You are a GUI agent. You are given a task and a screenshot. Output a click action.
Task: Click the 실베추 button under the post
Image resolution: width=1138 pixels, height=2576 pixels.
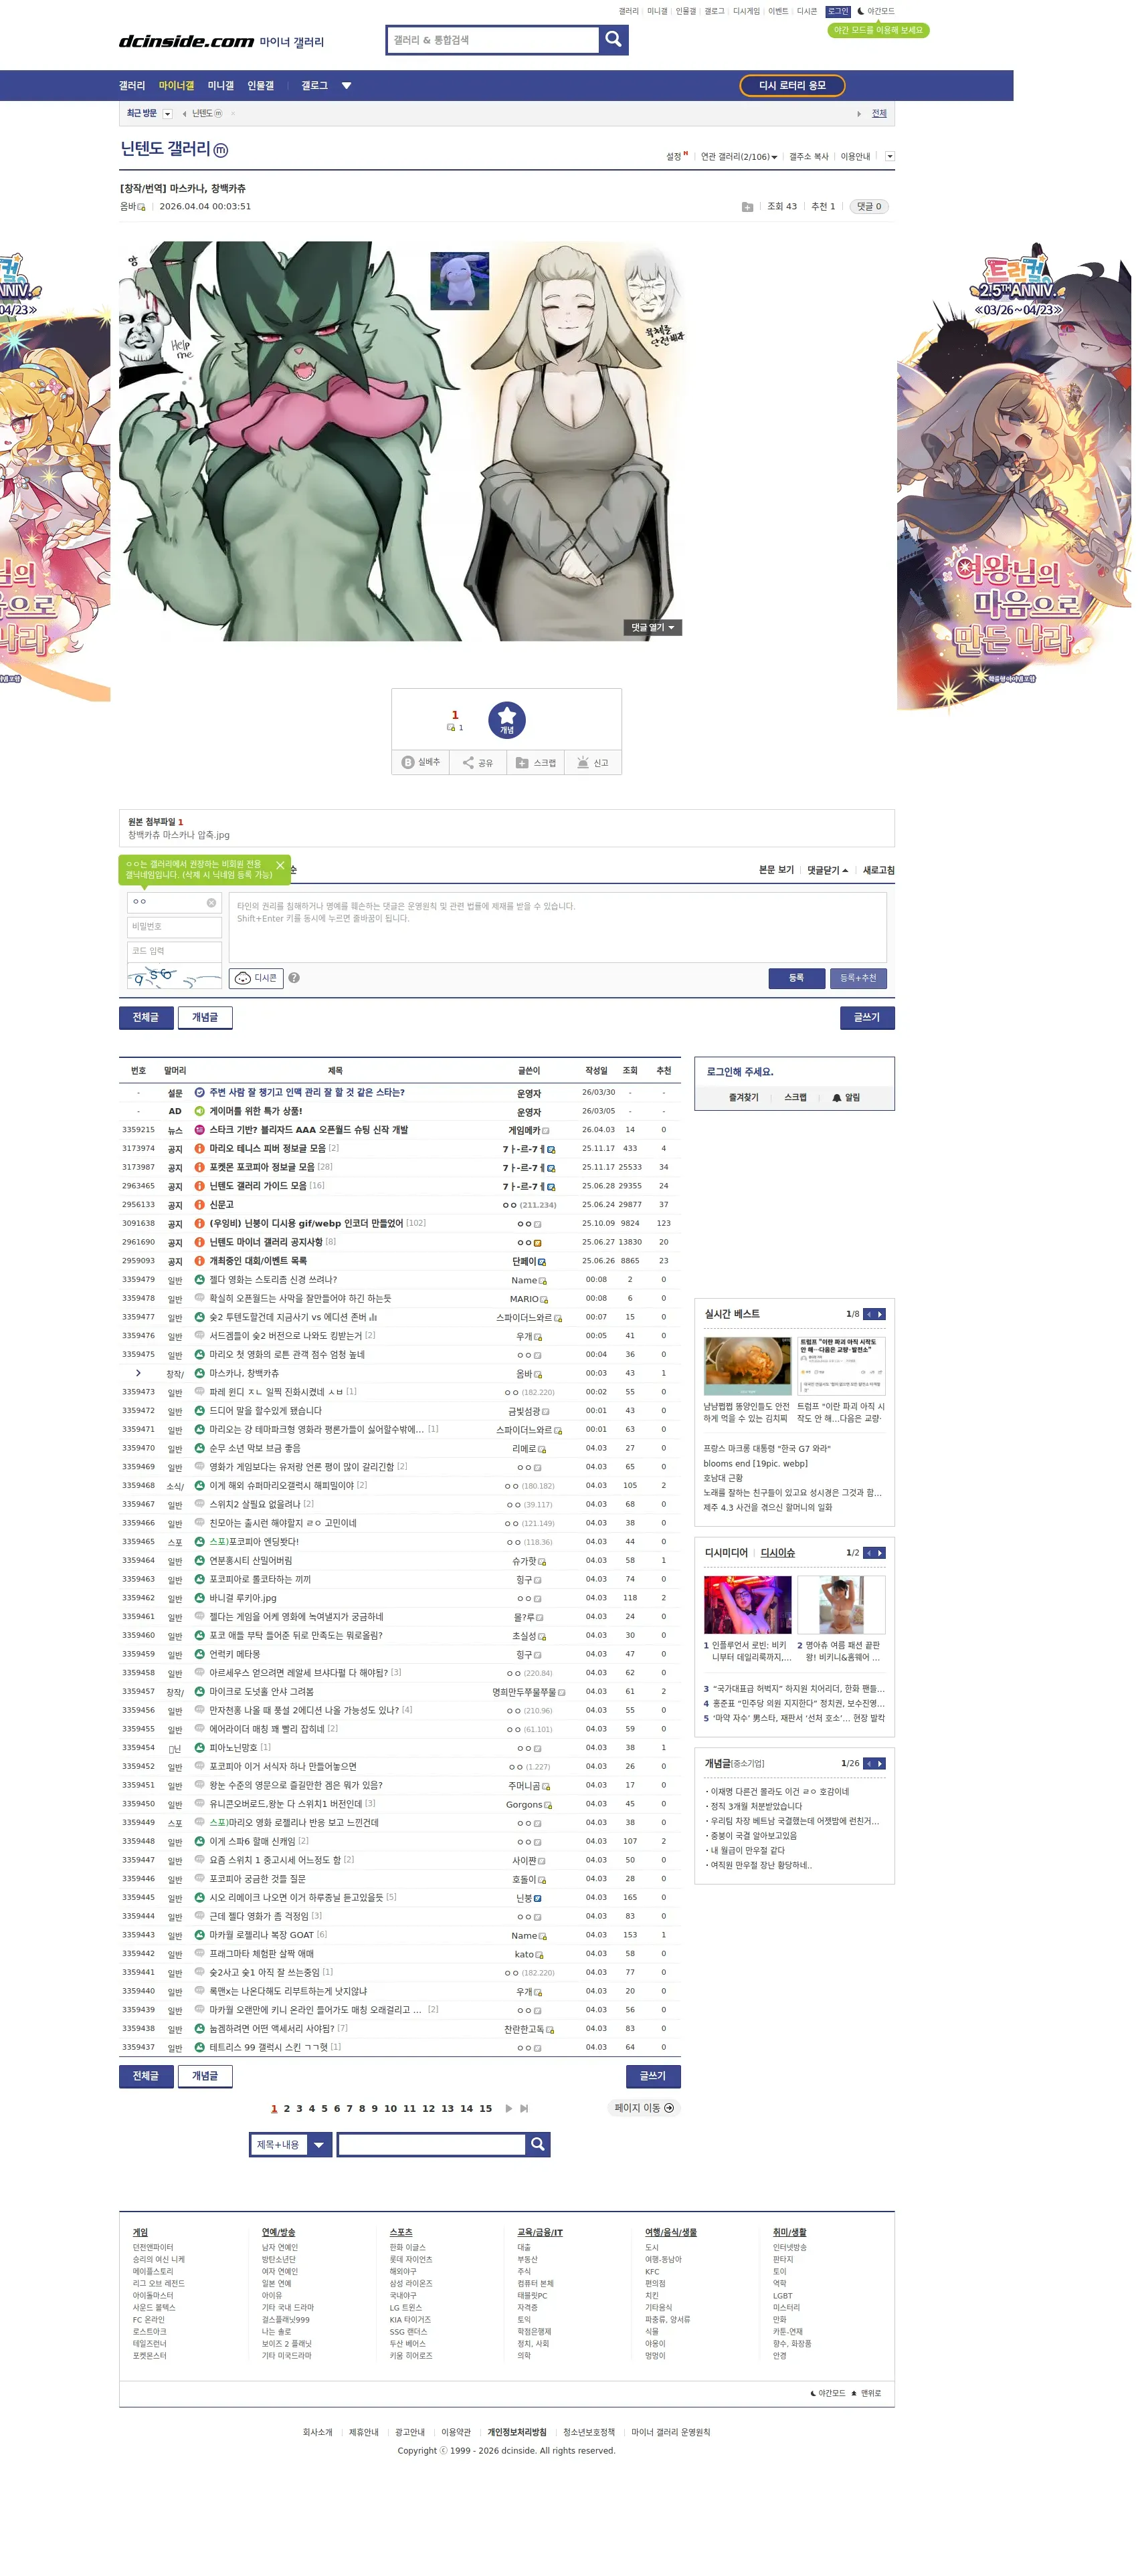421,762
